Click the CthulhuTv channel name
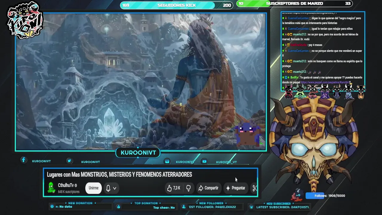The height and width of the screenshot is (215, 382). pos(65,185)
